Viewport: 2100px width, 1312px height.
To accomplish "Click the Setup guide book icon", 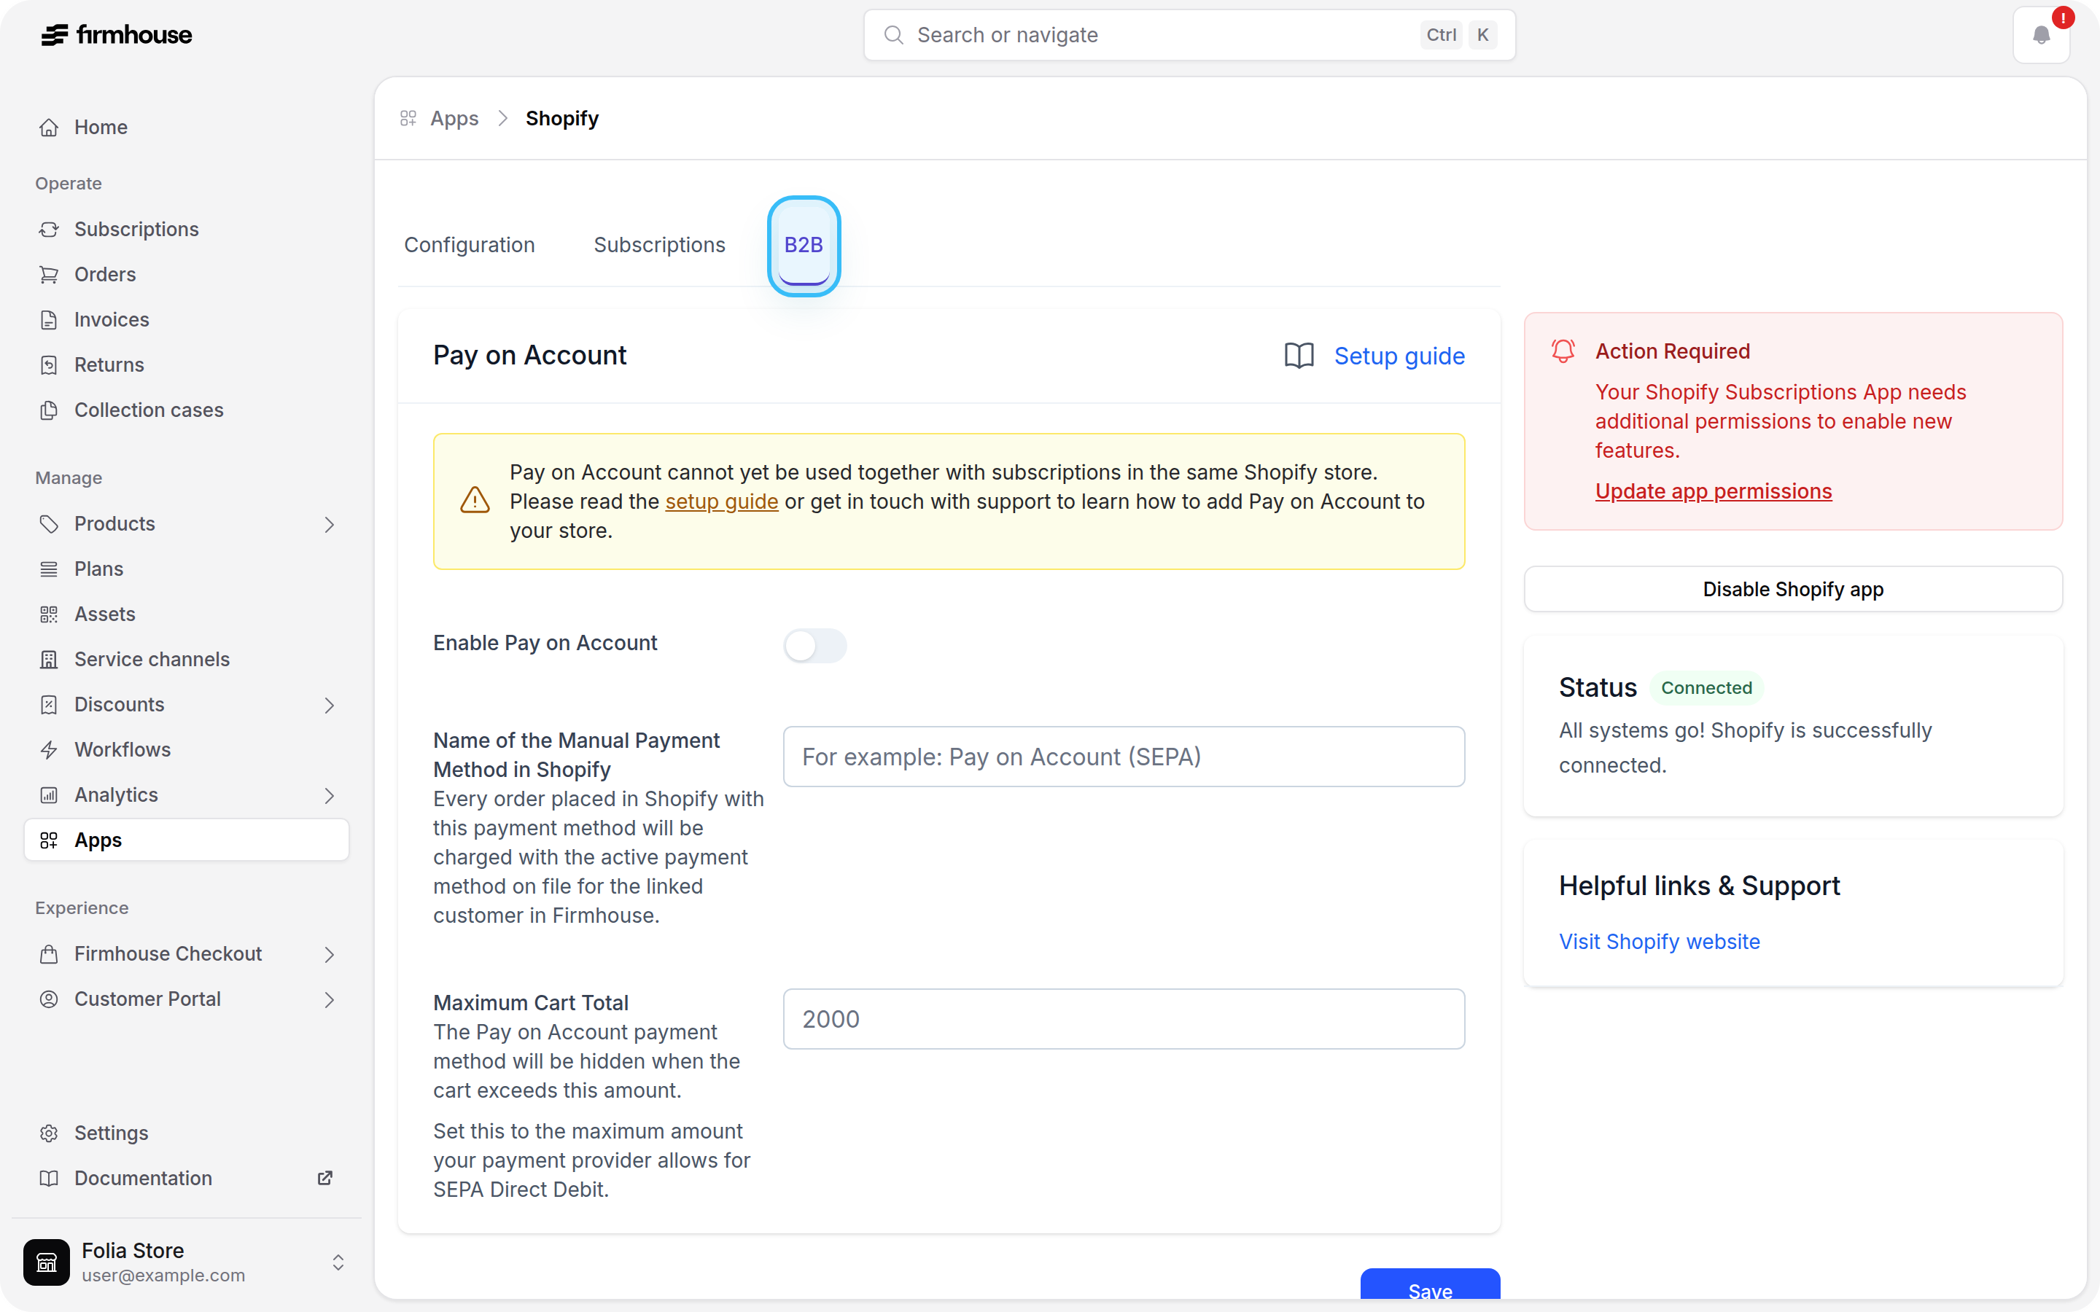I will 1299,356.
